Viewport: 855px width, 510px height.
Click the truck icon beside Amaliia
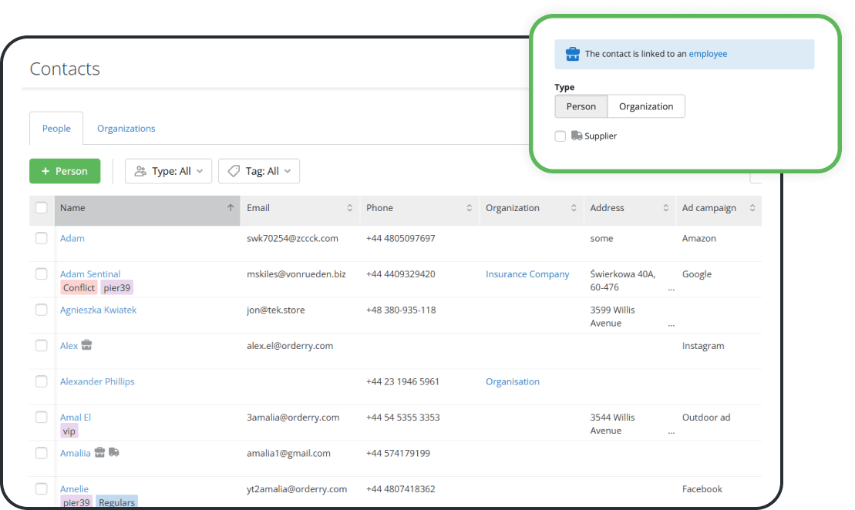point(114,452)
